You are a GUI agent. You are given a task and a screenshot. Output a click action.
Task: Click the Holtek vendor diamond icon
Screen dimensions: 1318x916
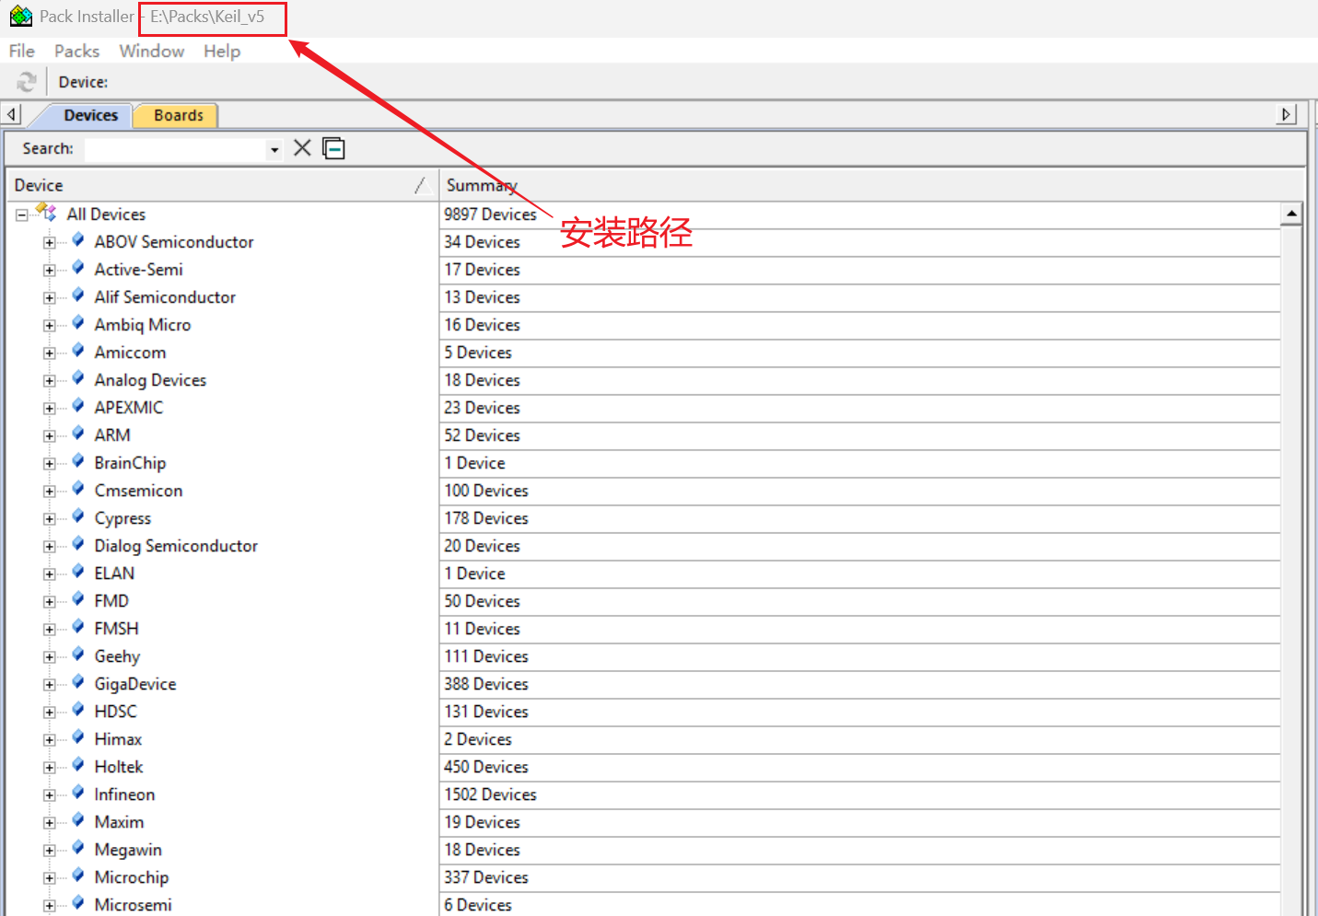(78, 765)
